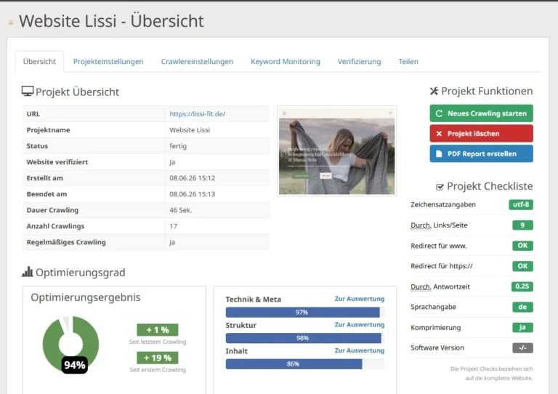Click the Inhalt 86% progress bar
Image resolution: width=558 pixels, height=394 pixels.
(x=305, y=363)
